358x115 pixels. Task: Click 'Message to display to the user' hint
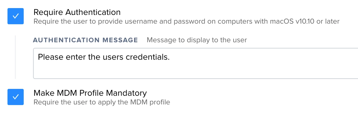tap(197, 40)
